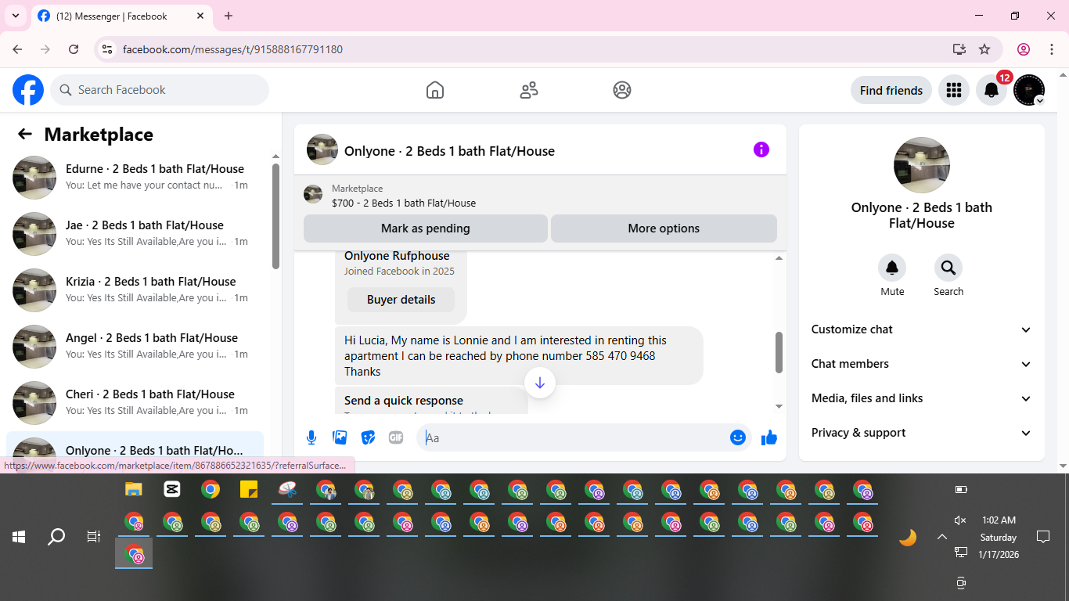Open the emoji picker in message box
The height and width of the screenshot is (601, 1069).
738,437
